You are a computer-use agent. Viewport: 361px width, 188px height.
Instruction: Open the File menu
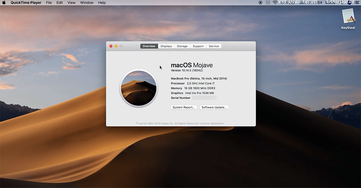click(x=49, y=3)
